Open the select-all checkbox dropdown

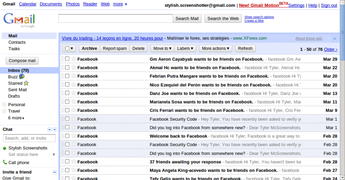69,48
